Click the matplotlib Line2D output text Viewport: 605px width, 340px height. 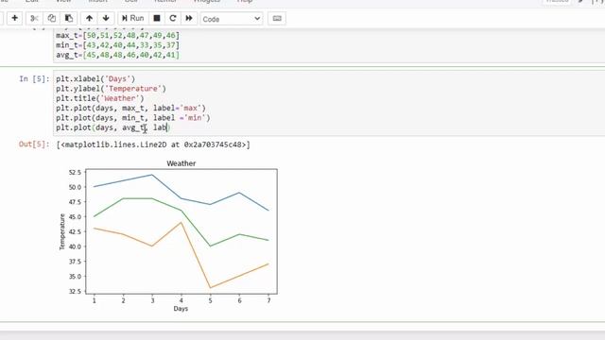click(153, 144)
